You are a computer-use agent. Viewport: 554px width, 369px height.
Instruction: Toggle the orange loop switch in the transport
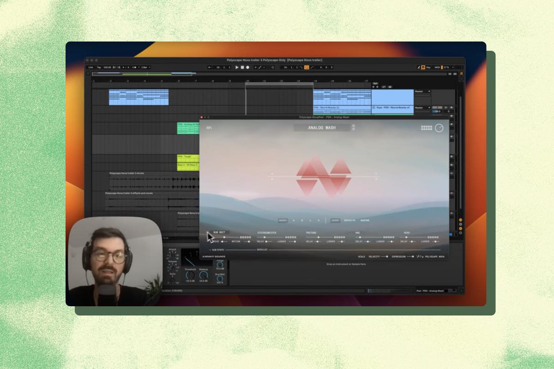click(307, 67)
